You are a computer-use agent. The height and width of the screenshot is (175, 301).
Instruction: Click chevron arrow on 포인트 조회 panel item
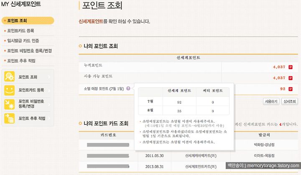[x=49, y=77]
